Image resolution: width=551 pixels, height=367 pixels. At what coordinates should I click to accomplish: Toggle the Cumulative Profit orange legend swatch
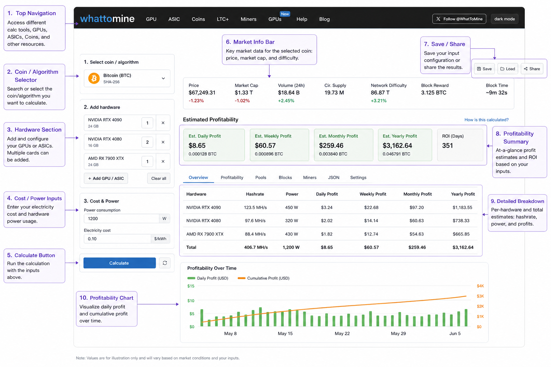coord(241,278)
